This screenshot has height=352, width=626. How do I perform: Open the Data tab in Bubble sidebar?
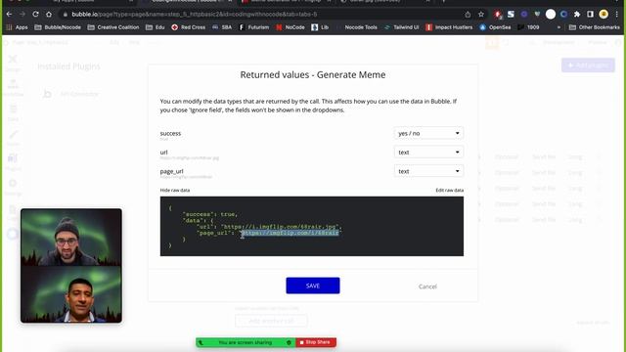point(13,112)
